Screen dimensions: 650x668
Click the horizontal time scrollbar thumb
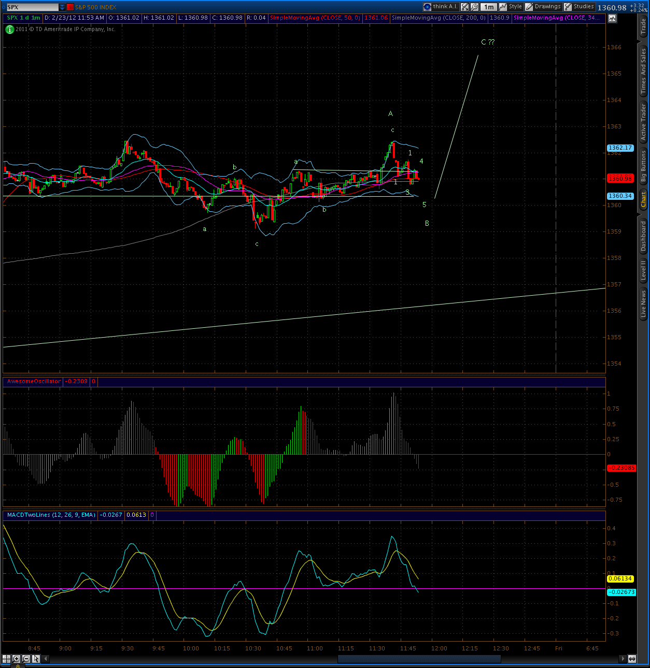pyautogui.click(x=419, y=659)
